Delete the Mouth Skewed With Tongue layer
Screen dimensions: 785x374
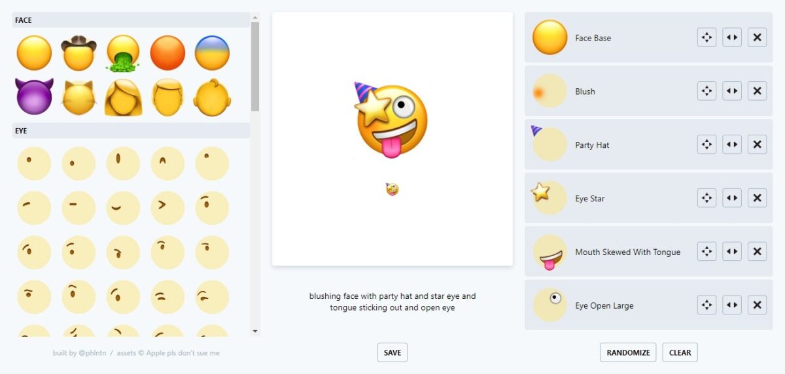pos(757,252)
